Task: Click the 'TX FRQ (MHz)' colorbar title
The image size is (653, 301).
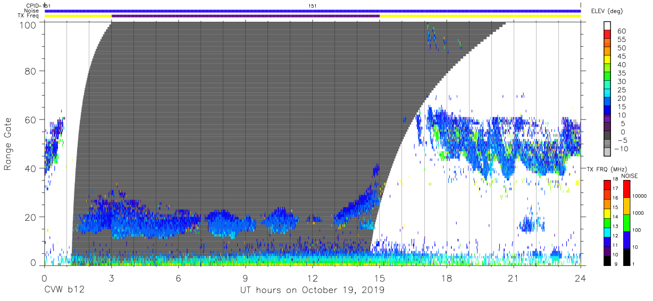Action: [606, 169]
